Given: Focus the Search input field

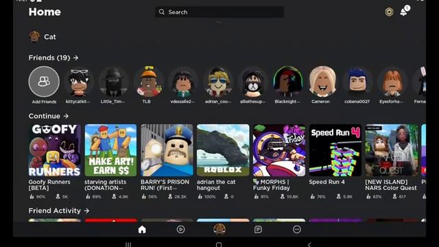Looking at the screenshot, I should tap(219, 12).
